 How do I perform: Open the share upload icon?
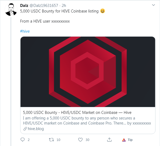click(x=109, y=140)
